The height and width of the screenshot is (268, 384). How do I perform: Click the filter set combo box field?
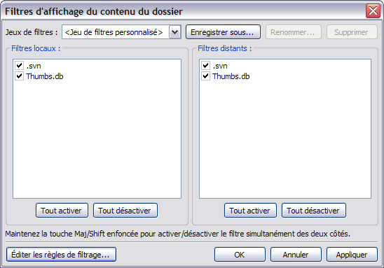pyautogui.click(x=121, y=32)
